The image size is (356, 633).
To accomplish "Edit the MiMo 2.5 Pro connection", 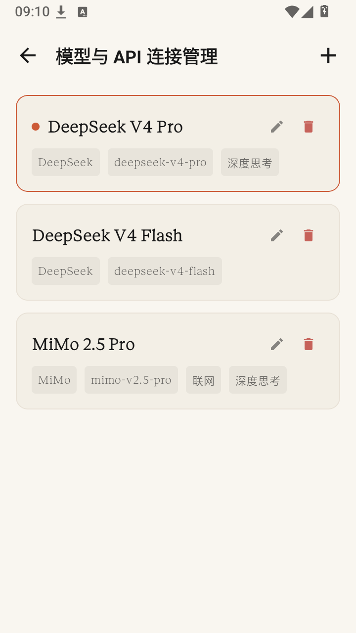I will click(x=277, y=344).
